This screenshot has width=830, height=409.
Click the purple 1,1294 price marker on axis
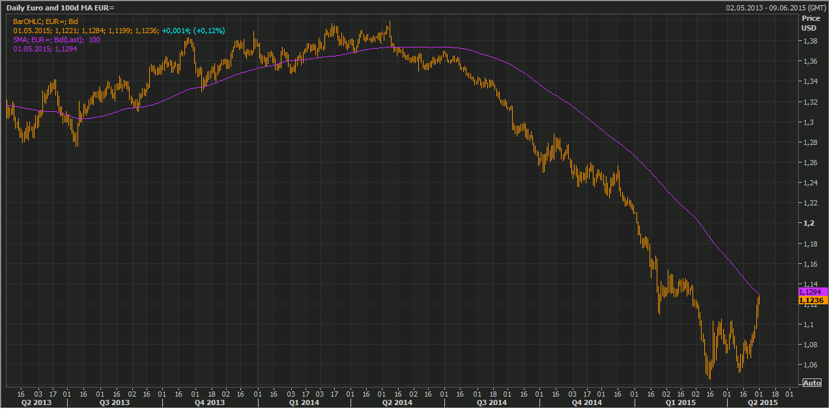coord(812,292)
